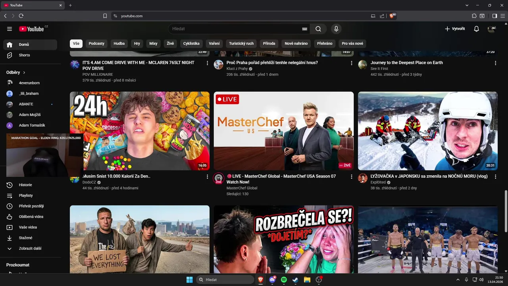The height and width of the screenshot is (286, 508).
Task: Open options for MasterChef Global live video
Action: (351, 176)
